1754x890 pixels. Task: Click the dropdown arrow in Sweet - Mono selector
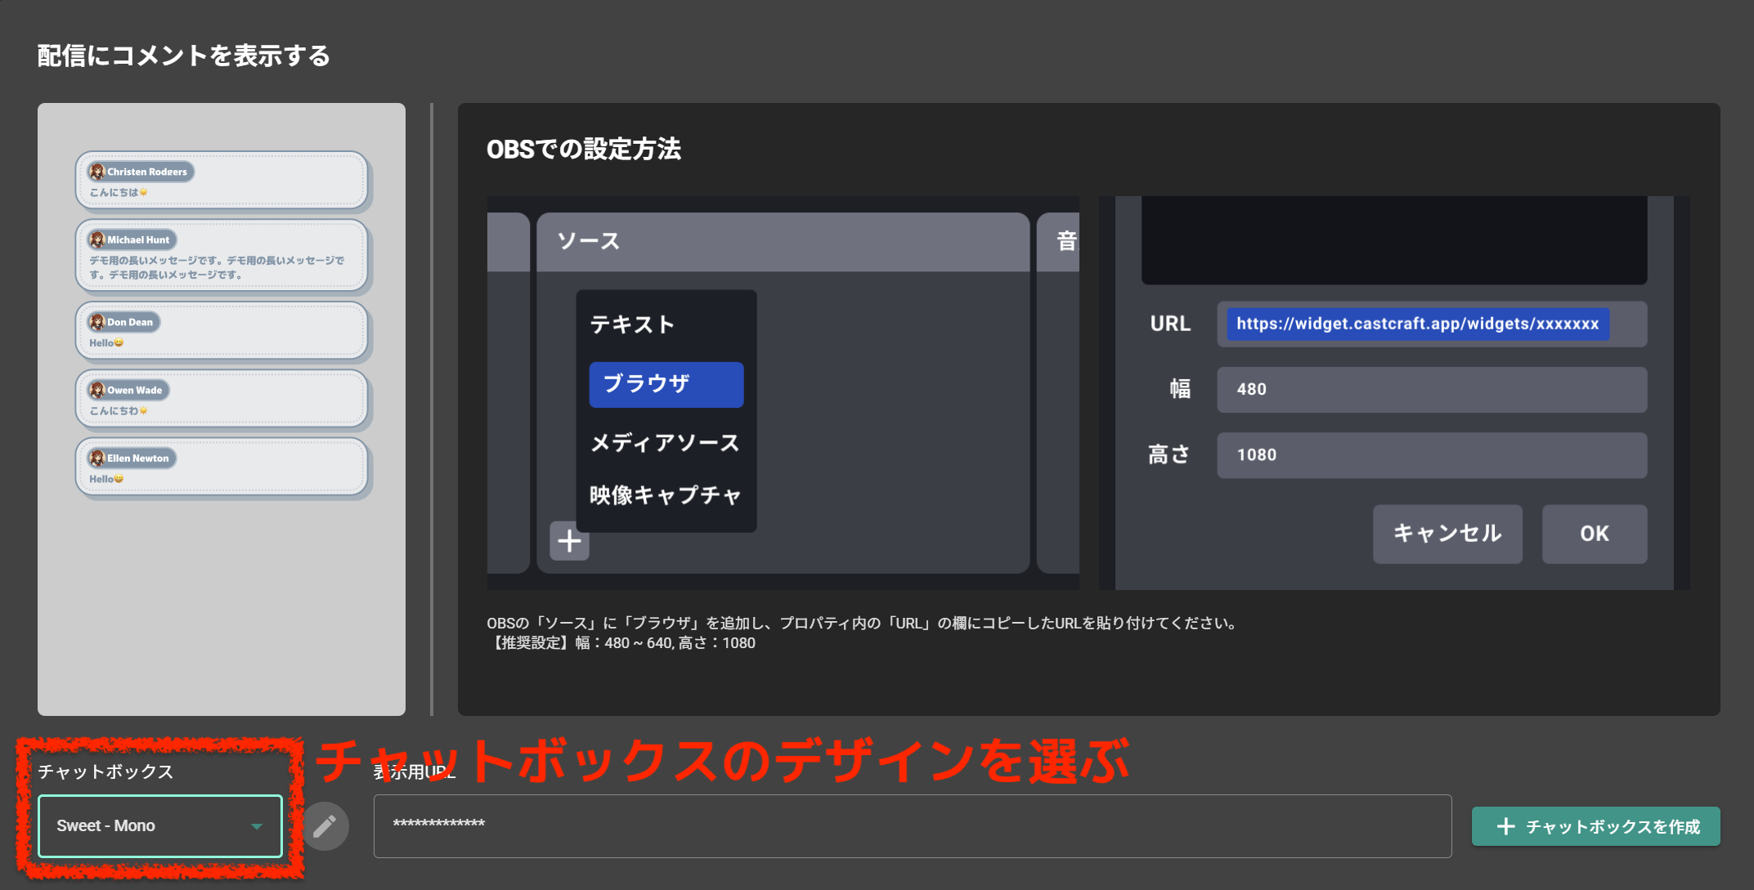pos(257,826)
